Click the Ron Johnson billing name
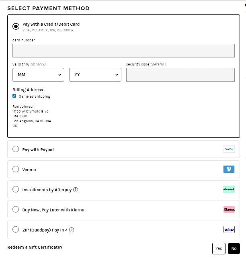Viewport: 246px width, 260px height. (24, 106)
